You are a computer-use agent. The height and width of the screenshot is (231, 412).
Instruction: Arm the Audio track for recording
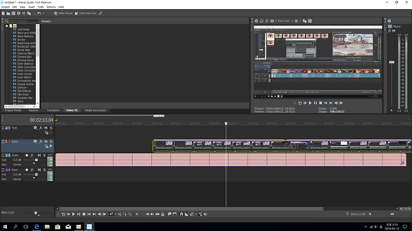[x=26, y=156]
